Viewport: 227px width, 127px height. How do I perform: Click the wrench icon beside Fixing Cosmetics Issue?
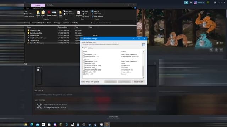39,106
